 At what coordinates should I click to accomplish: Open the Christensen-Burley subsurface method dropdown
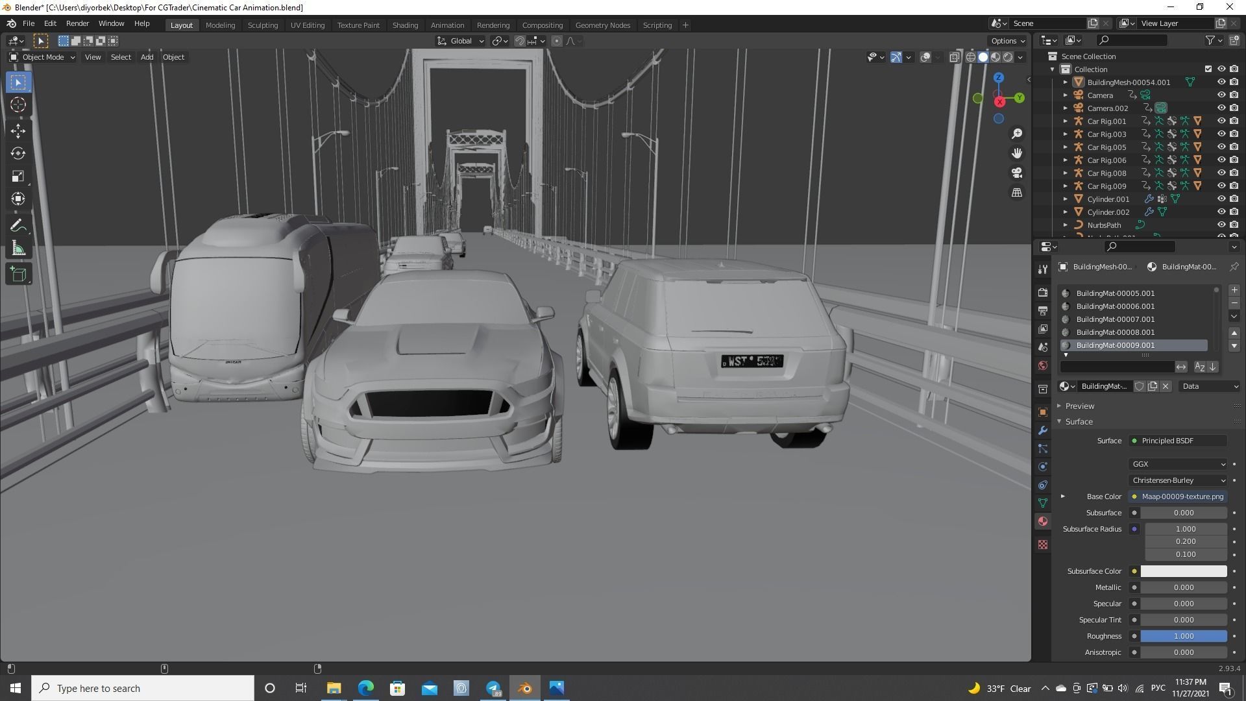click(1178, 480)
